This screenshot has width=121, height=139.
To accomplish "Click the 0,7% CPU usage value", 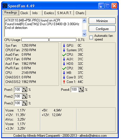I will [x=81, y=40].
